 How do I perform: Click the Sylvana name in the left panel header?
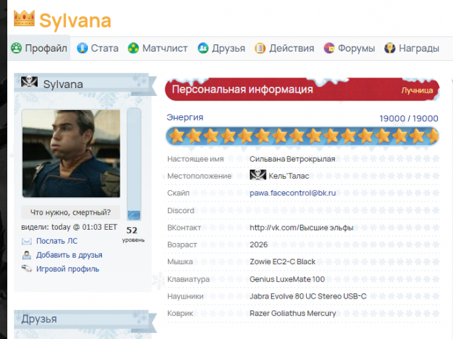pyautogui.click(x=63, y=85)
